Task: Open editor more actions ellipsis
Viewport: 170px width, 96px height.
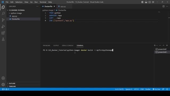Action: click(167, 6)
